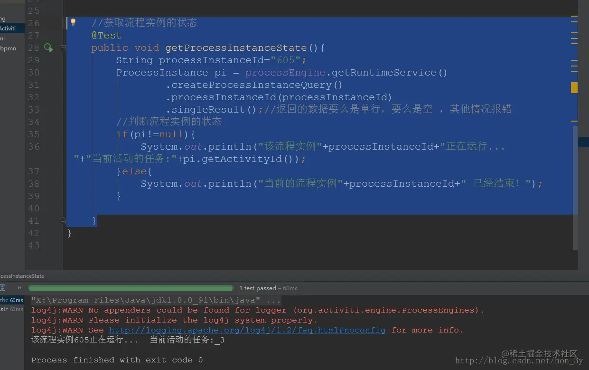Click the line number 30 in gutter
589x370 pixels.
[34, 73]
